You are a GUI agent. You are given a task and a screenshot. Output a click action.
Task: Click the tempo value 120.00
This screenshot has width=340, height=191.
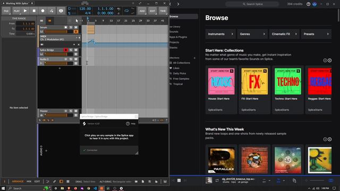[x=85, y=8]
